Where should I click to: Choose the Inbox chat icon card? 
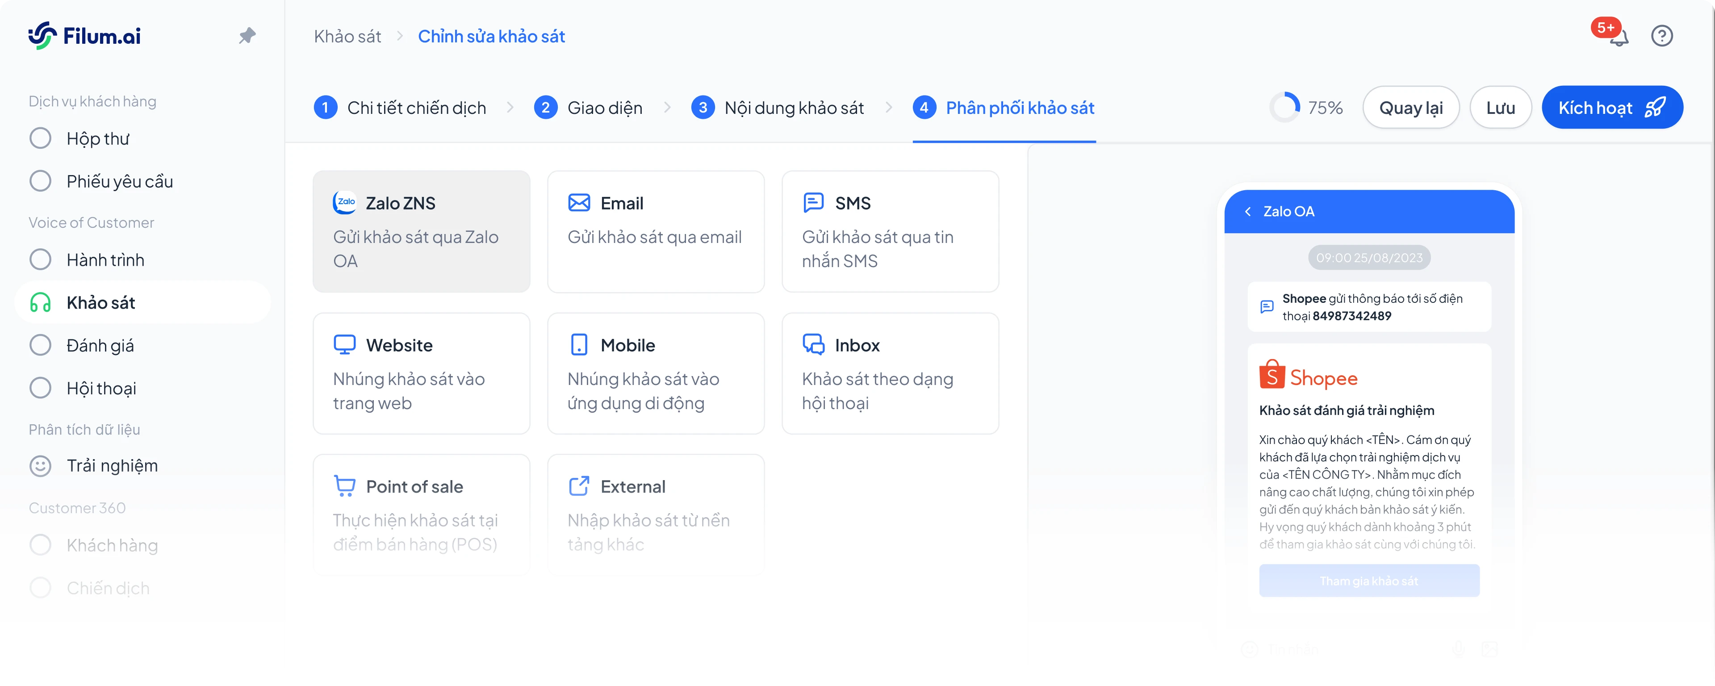813,344
